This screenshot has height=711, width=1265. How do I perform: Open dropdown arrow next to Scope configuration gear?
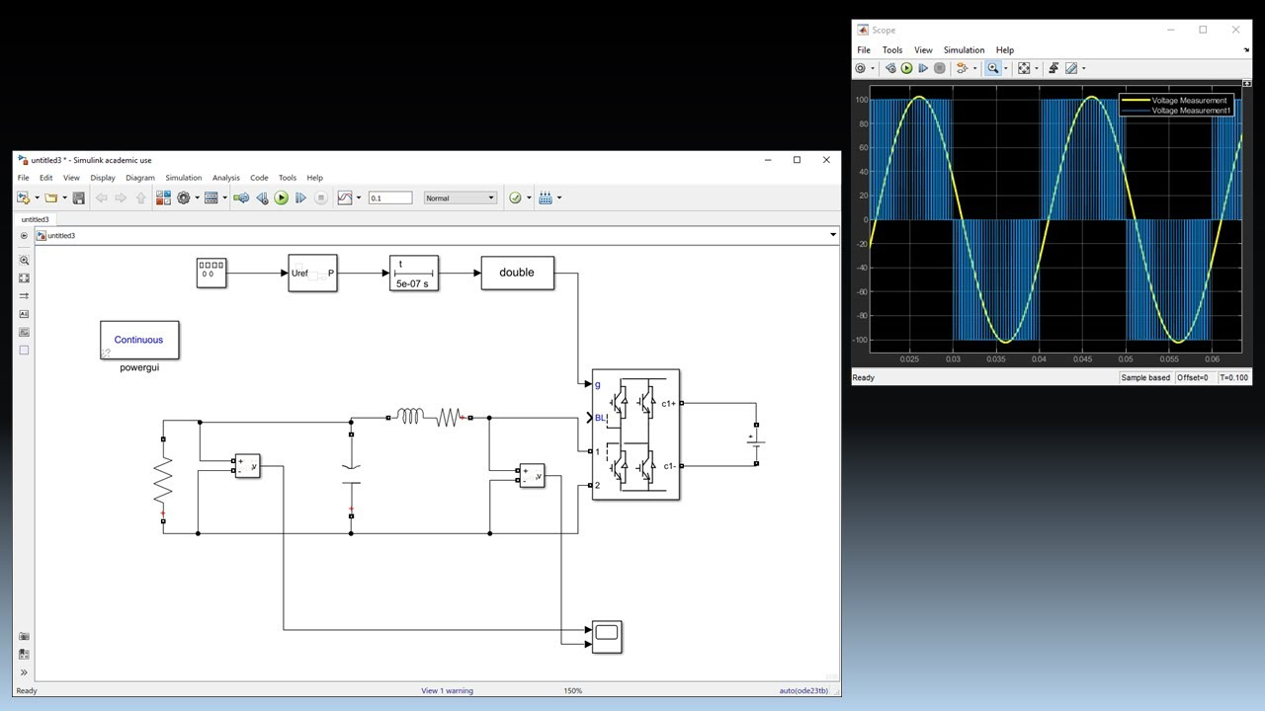(x=873, y=68)
